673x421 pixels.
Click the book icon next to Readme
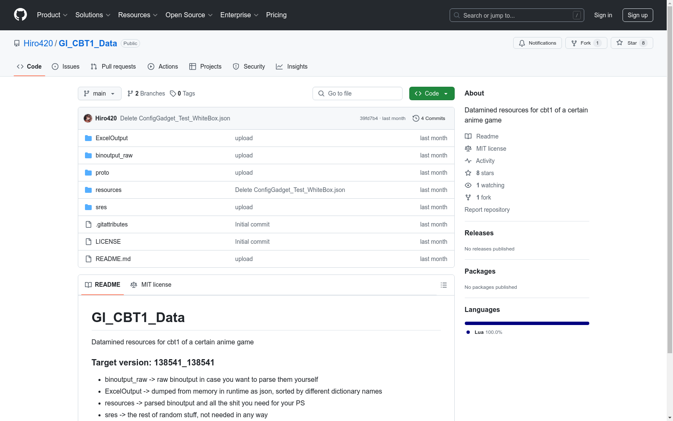[468, 136]
